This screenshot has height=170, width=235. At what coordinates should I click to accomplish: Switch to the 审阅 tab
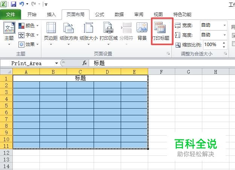click(x=139, y=15)
